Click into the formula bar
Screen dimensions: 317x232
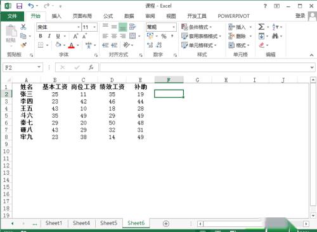[204, 67]
